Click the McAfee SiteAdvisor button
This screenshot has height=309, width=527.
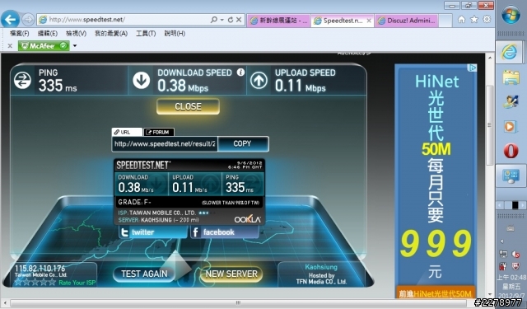(x=44, y=45)
